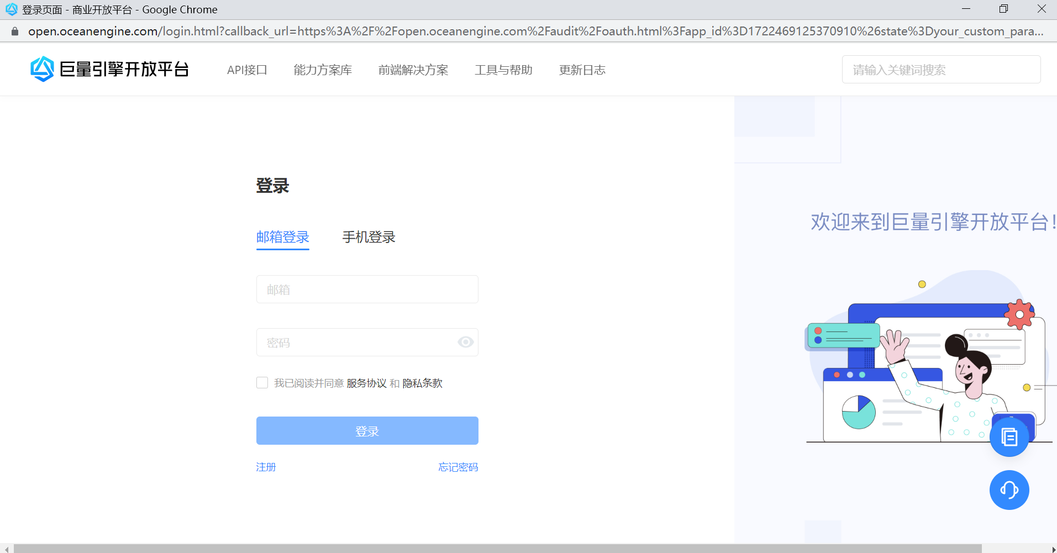Click the lock icon in the address bar
This screenshot has width=1057, height=553.
pyautogui.click(x=15, y=31)
